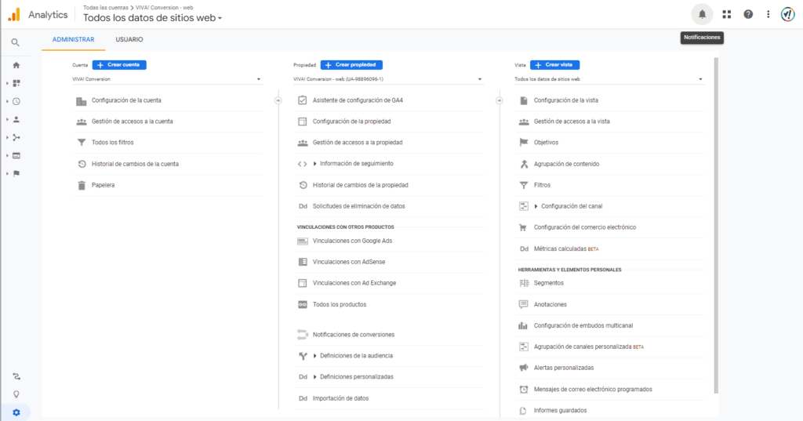Click Todas las cuentas breadcrumb
Image resolution: width=803 pixels, height=421 pixels.
tap(106, 8)
